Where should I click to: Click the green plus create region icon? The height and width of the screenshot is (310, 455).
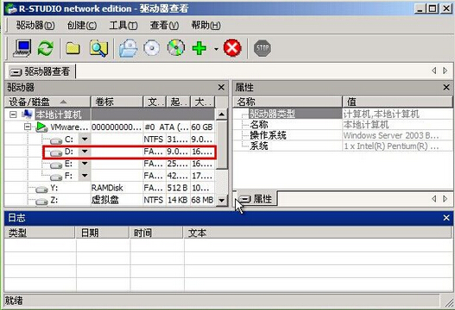coord(199,48)
